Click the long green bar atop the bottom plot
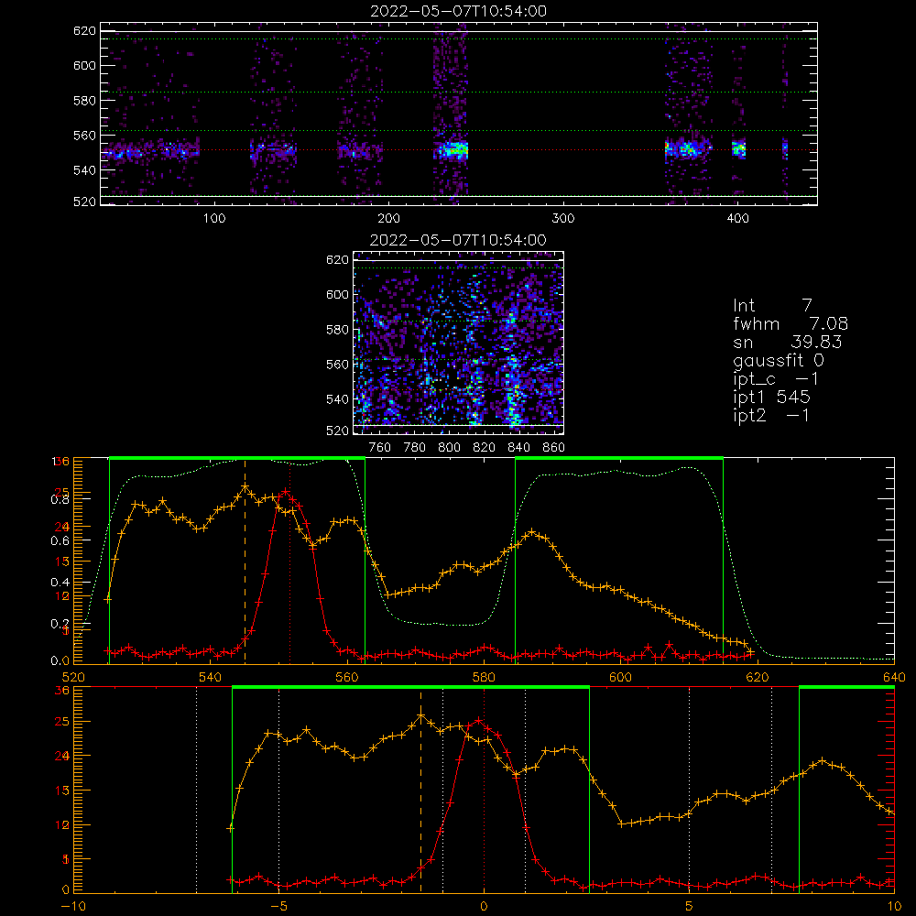Screen dimensions: 916x916 (410, 688)
